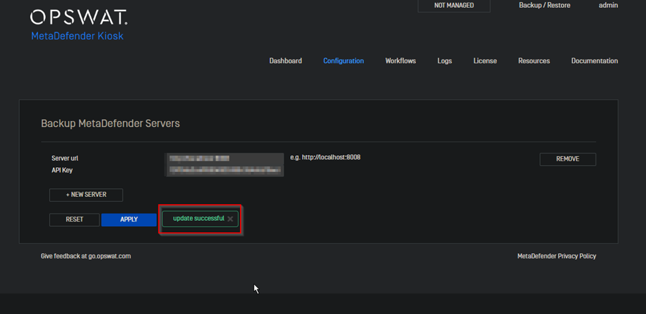Open the Logs page

445,61
